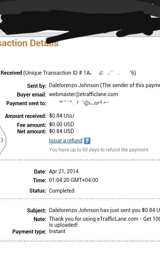This screenshot has height=268, width=160.
Task: Click the 60 days refund notice text
Action: coord(99,150)
